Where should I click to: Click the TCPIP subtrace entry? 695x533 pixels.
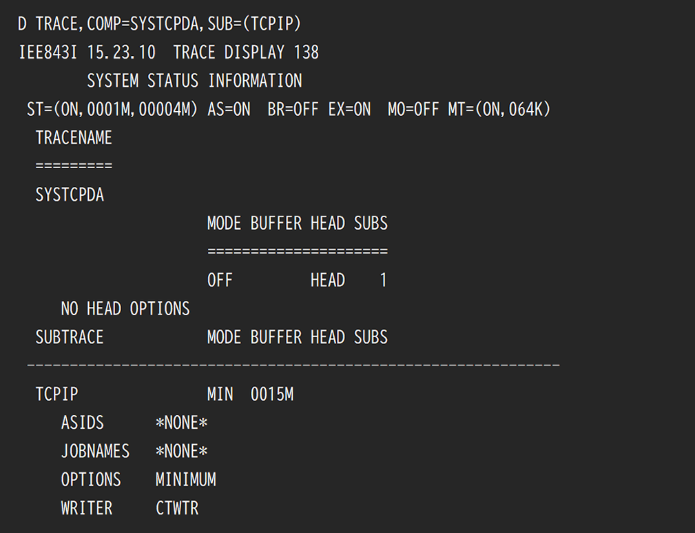point(56,394)
